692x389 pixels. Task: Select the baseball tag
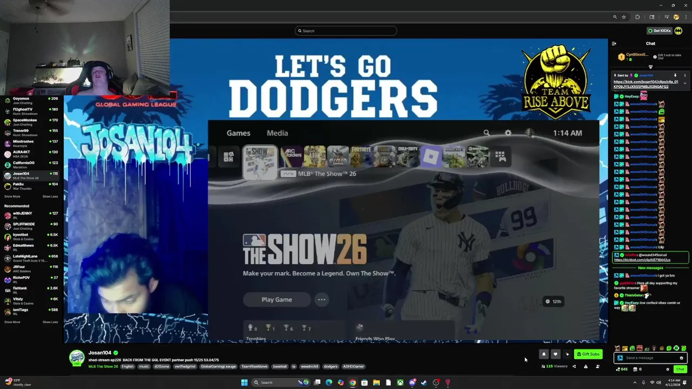(280, 367)
